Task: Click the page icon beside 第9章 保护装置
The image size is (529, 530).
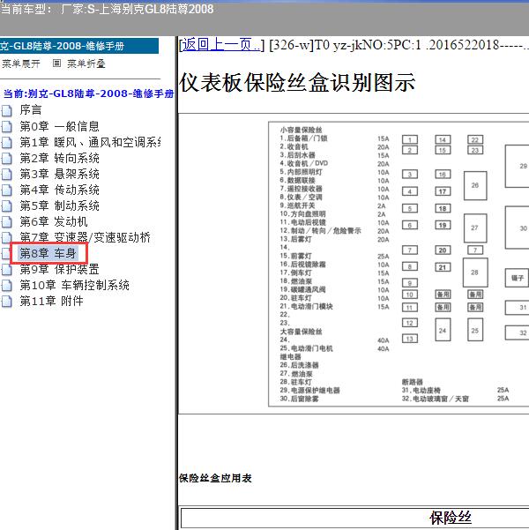Action: coord(6,269)
